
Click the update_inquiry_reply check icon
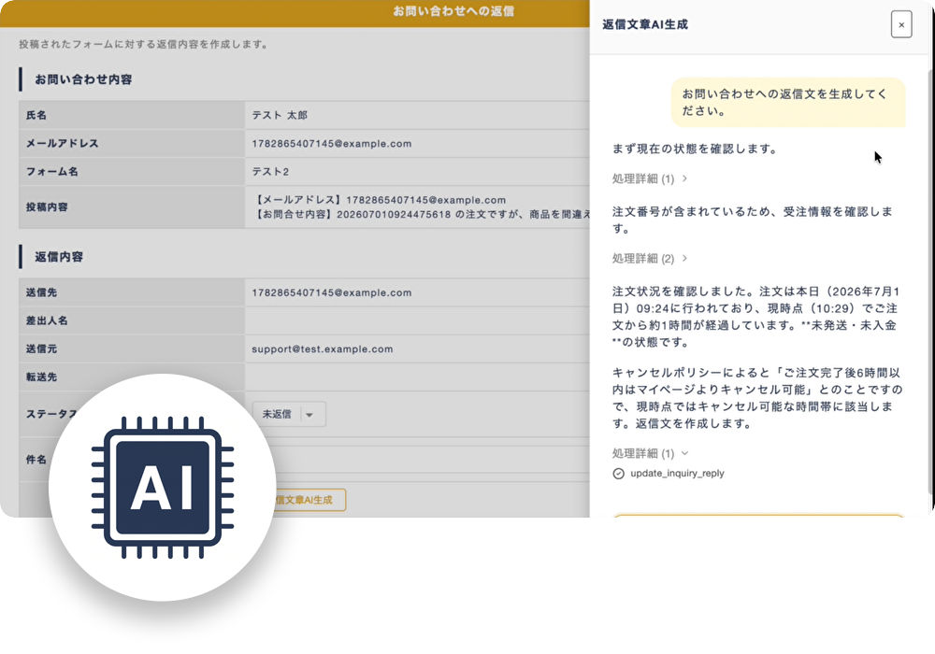[x=618, y=474]
